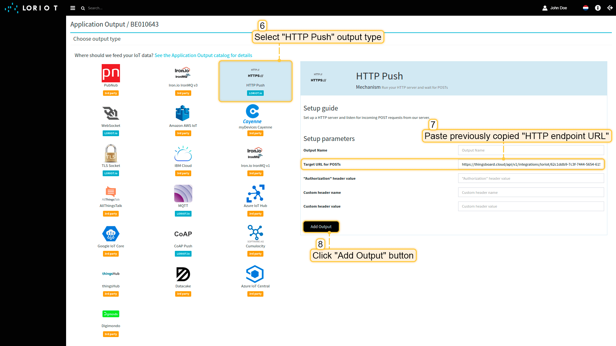Select the Amazon AWS IoT icon
The image size is (616, 346).
click(x=183, y=113)
